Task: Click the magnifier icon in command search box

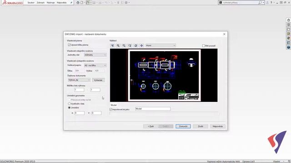Action: [260, 2]
